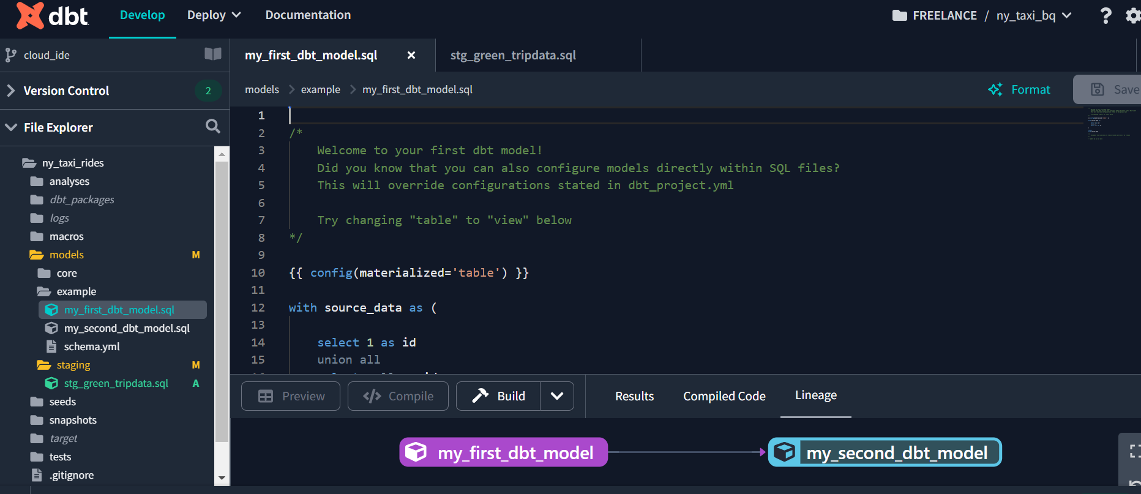Switch to the Compiled Code tab
1141x494 pixels.
pyautogui.click(x=724, y=396)
